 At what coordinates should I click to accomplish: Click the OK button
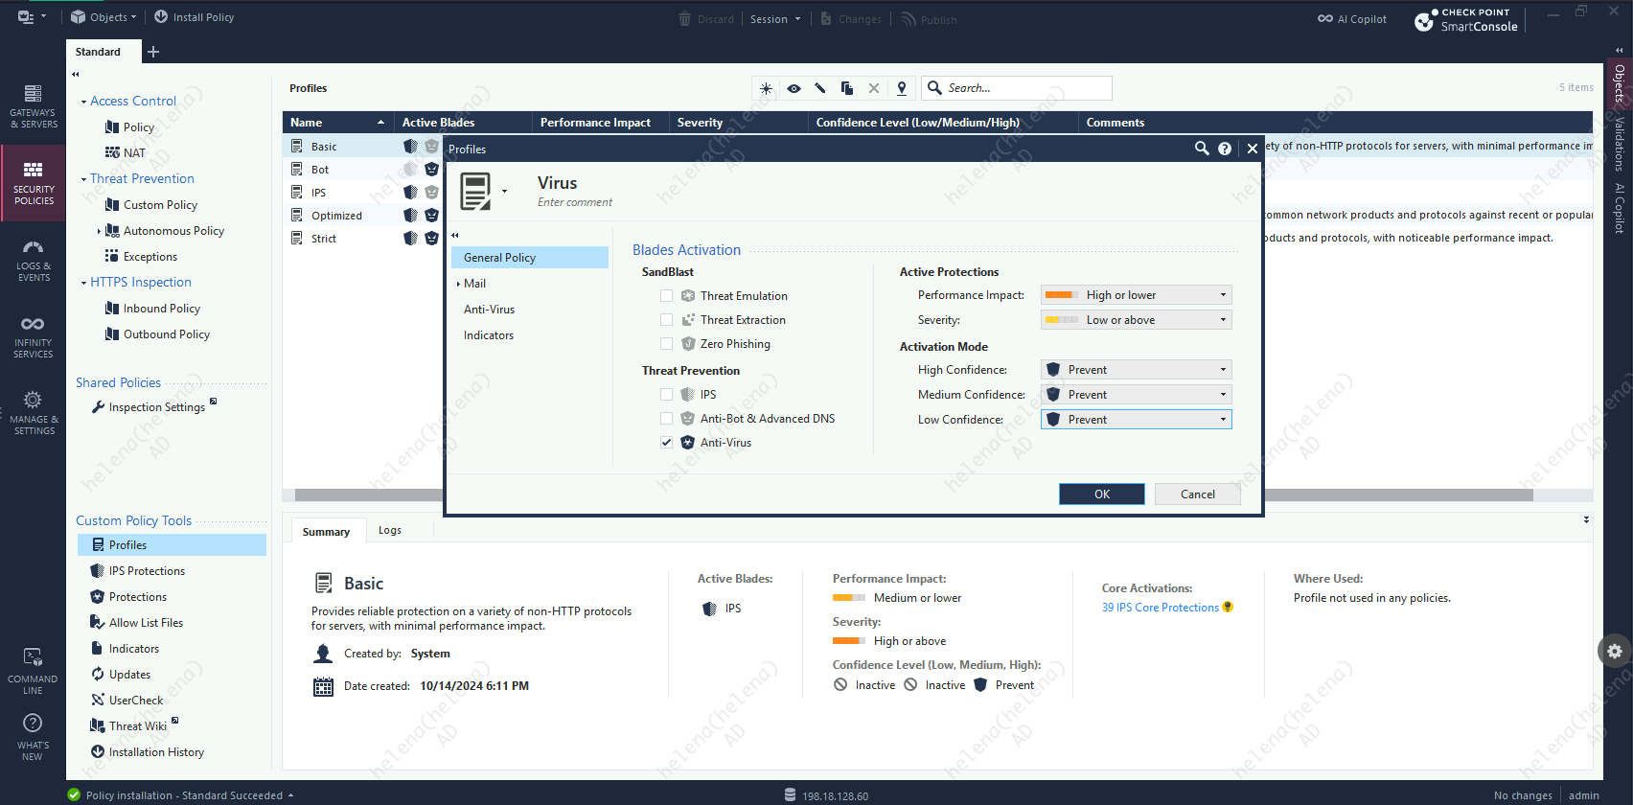(1101, 494)
